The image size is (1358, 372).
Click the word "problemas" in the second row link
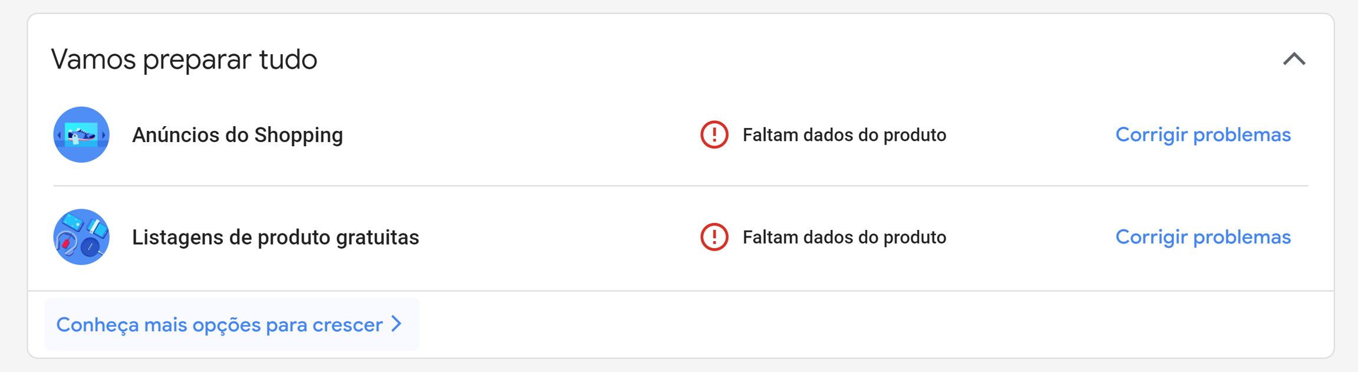(1242, 237)
